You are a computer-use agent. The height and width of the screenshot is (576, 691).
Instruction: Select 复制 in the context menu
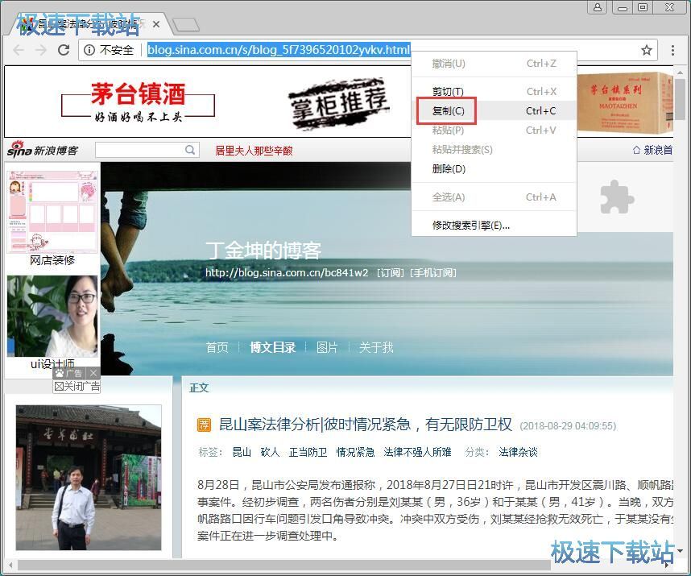[448, 110]
